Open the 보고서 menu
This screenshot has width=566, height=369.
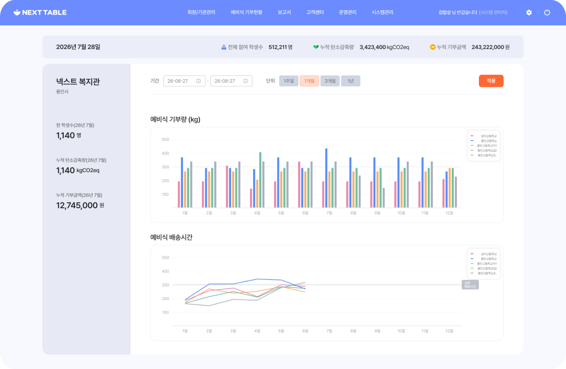point(284,12)
